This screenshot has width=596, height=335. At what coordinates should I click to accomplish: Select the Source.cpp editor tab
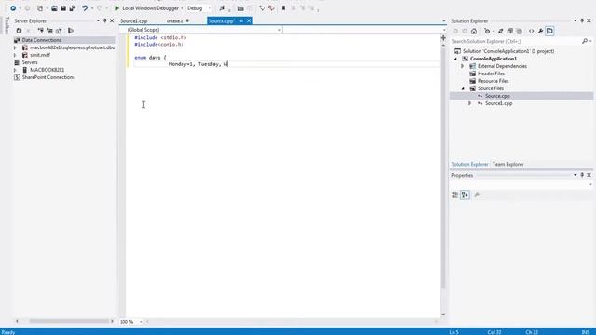pyautogui.click(x=222, y=20)
